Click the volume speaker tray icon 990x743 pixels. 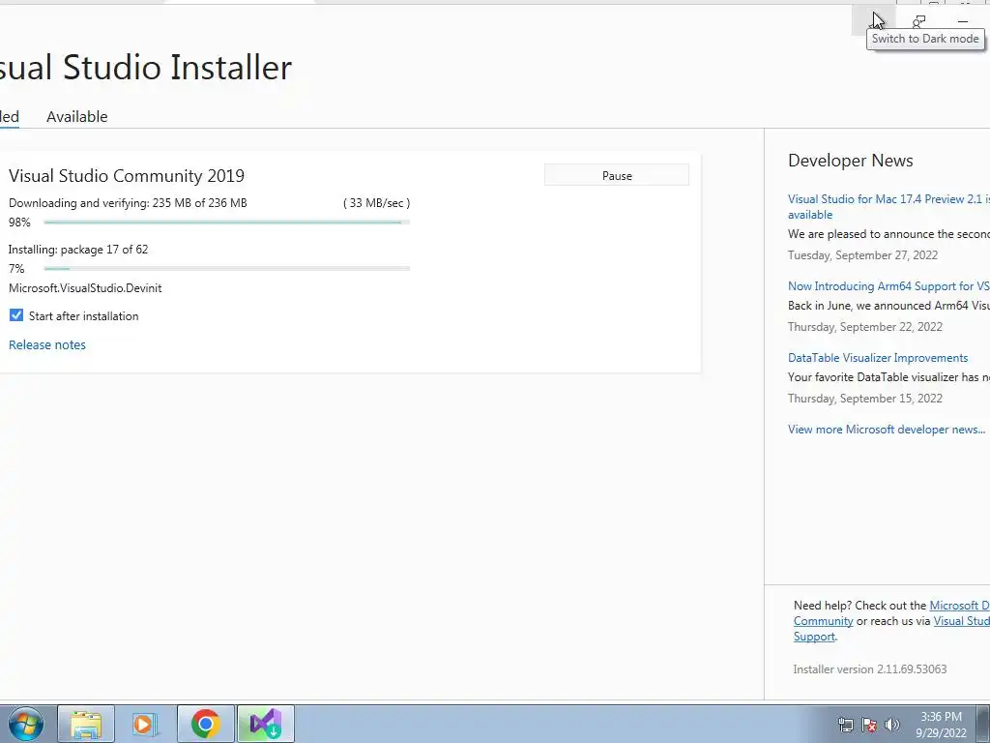click(x=892, y=724)
